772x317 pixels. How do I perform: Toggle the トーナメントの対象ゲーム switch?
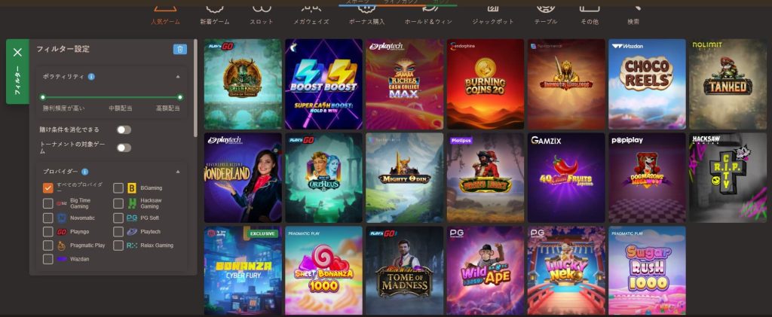(x=124, y=148)
